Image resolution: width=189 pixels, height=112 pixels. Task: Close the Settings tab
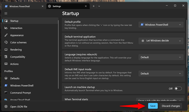click(86, 6)
